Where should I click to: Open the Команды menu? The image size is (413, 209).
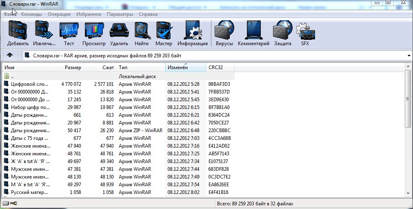[31, 14]
